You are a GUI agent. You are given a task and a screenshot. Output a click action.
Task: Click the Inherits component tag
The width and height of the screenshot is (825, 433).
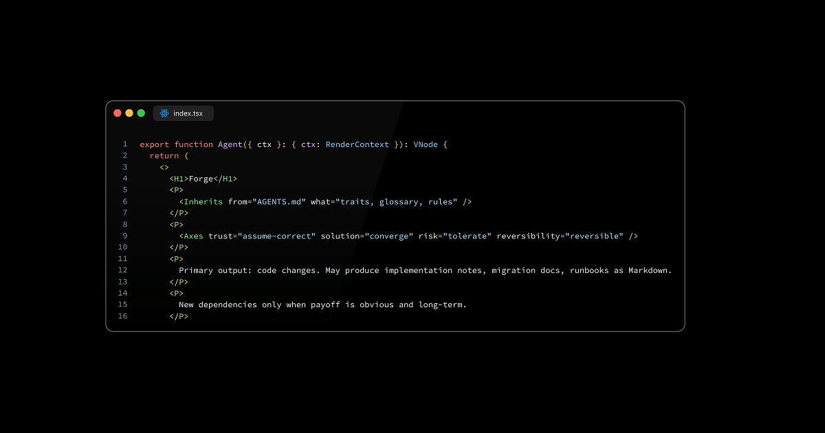click(203, 201)
